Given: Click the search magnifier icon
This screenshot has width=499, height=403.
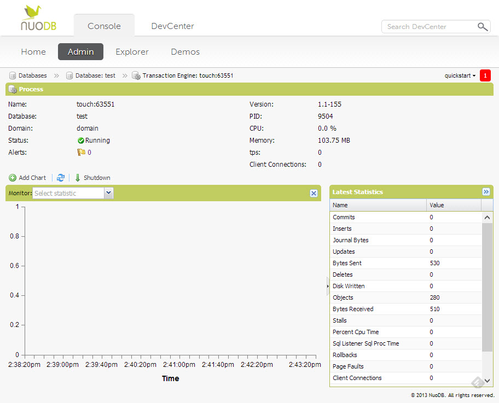Looking at the screenshot, I should (483, 27).
